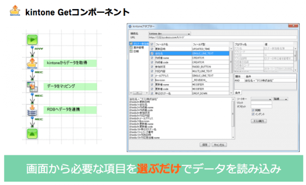Toggle the インデント checkbox
The image size is (306, 185).
coord(253,114)
